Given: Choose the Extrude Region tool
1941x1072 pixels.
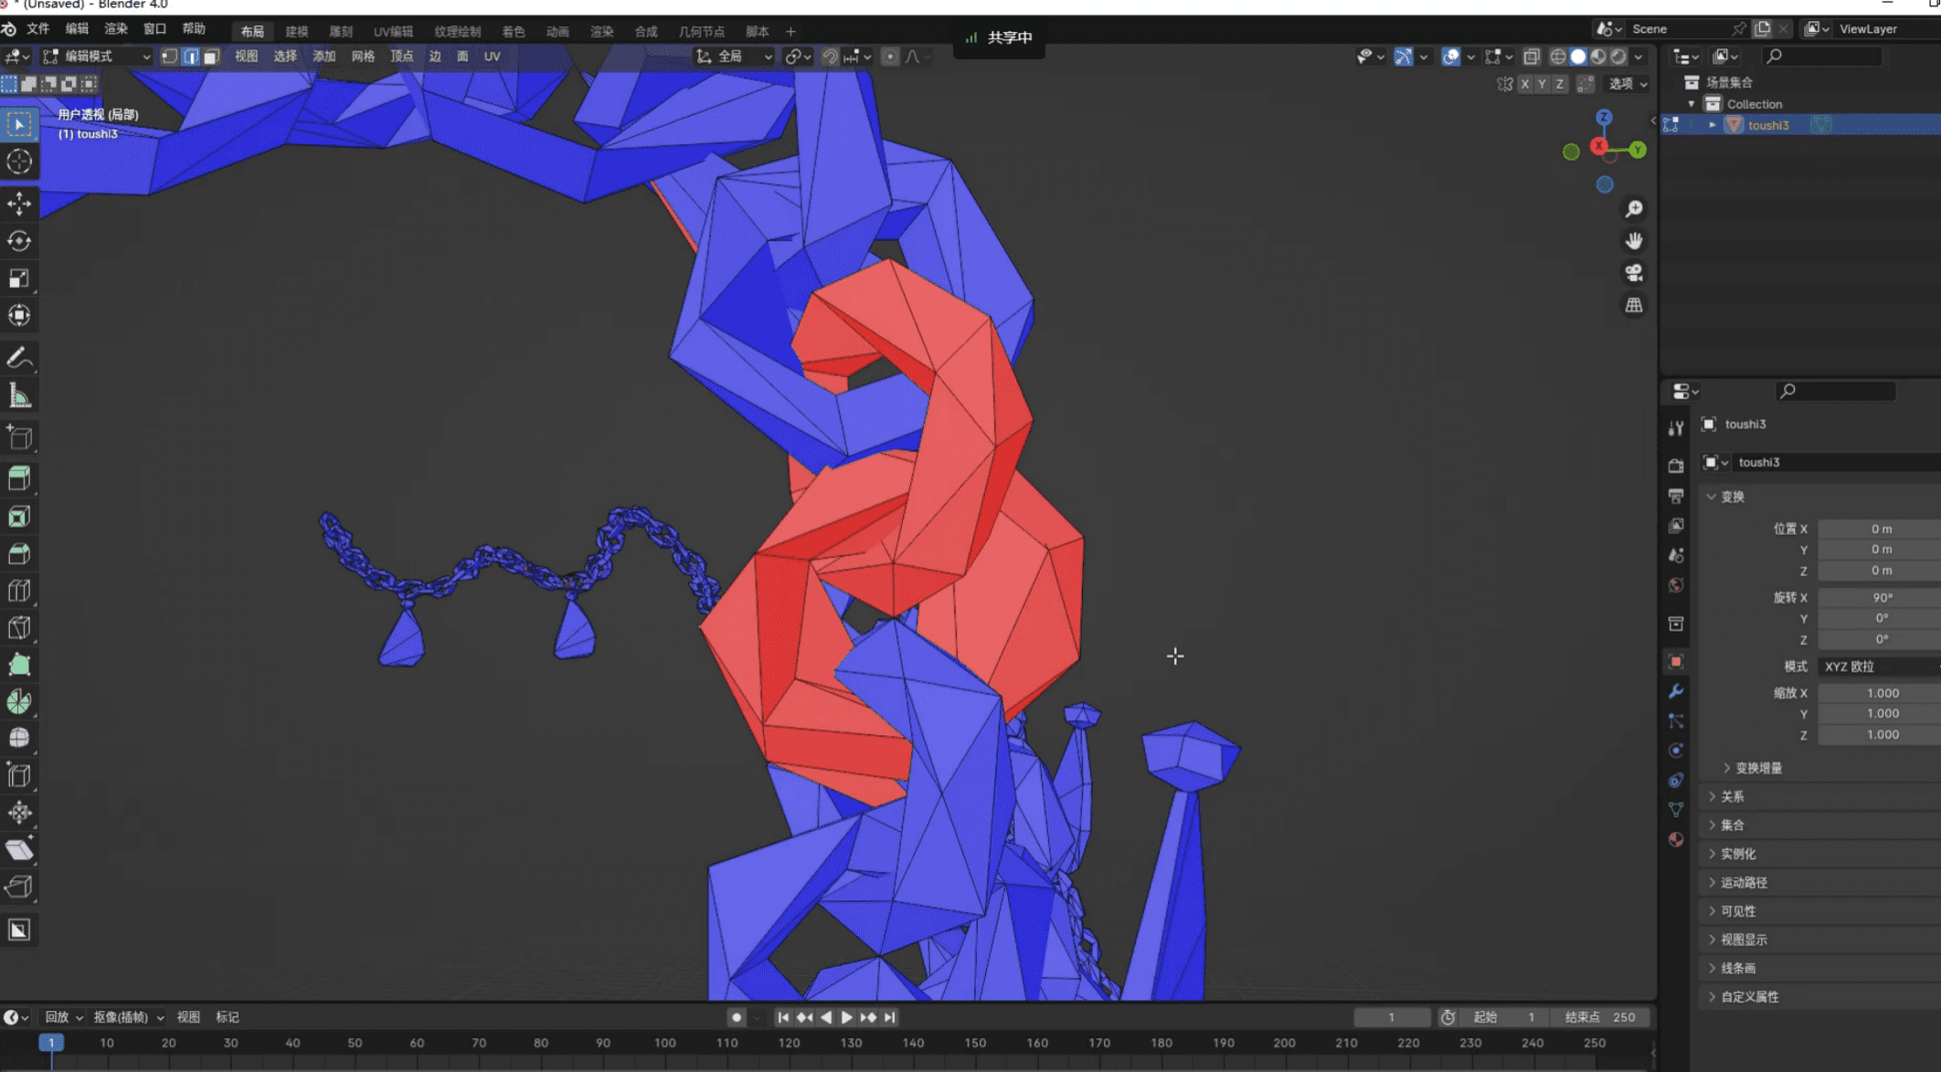Looking at the screenshot, I should 19,478.
